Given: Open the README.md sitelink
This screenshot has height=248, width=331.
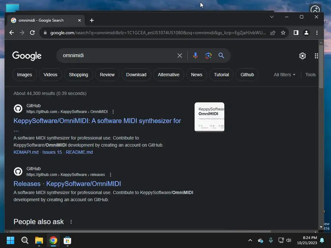Looking at the screenshot, I should [x=79, y=152].
